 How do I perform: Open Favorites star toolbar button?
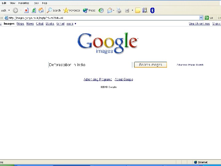(72, 10)
